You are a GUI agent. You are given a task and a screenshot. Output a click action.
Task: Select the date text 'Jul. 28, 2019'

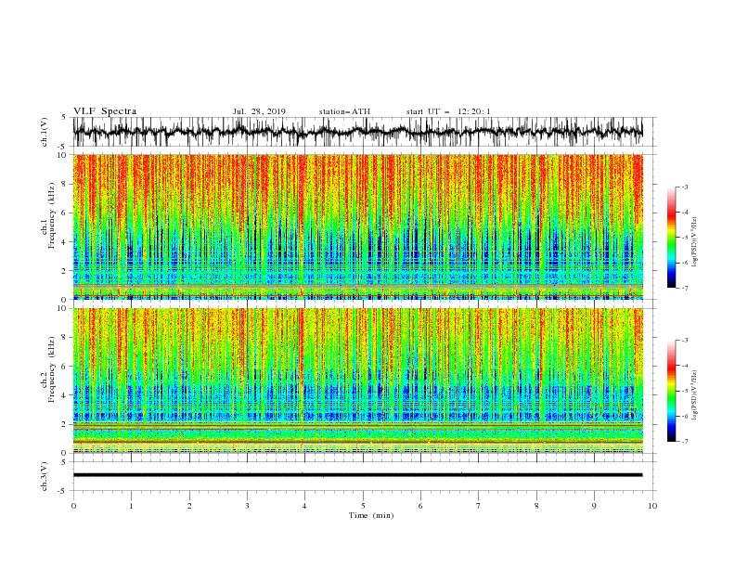pyautogui.click(x=259, y=111)
